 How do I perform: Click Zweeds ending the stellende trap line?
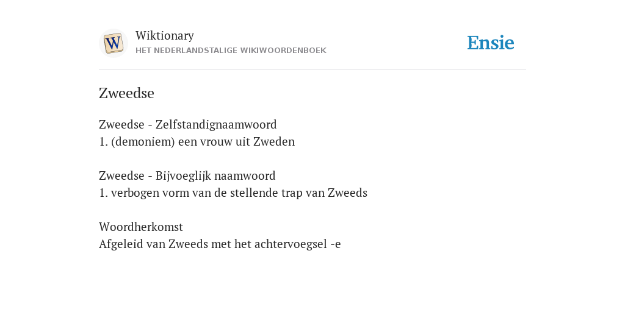click(347, 193)
